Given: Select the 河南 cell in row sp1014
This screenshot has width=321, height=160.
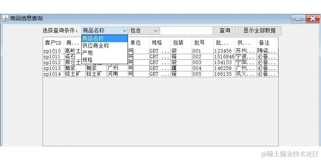Looking at the screenshot, I should (x=117, y=74).
